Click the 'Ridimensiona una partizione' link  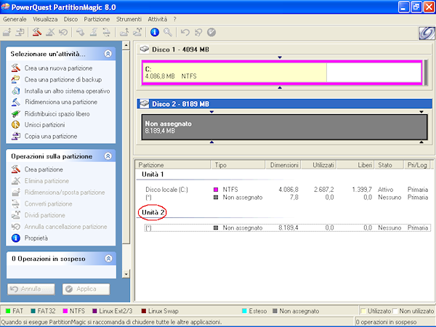(60, 102)
